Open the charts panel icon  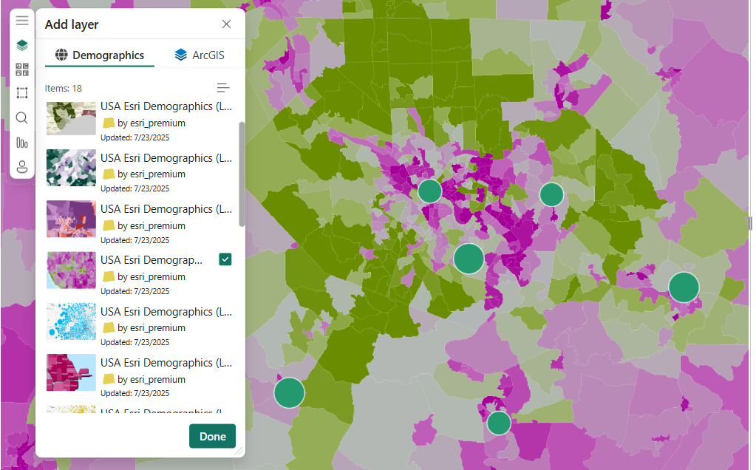pyautogui.click(x=21, y=143)
